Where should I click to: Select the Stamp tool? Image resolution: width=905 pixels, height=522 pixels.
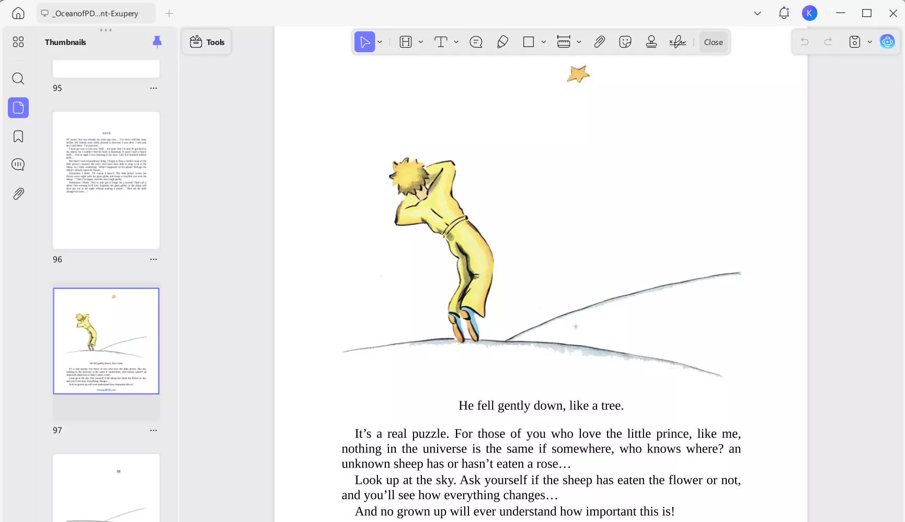[651, 42]
